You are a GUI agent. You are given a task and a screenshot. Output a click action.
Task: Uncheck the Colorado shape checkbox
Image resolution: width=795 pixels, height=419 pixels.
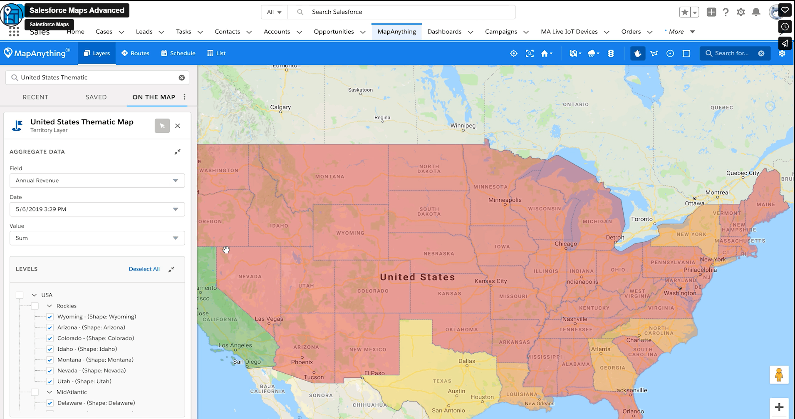coord(50,338)
